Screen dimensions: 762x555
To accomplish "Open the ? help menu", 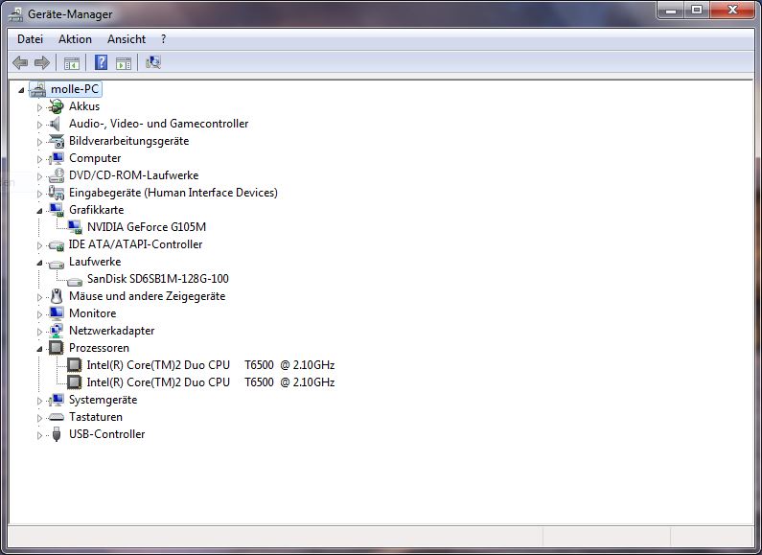I will [x=163, y=39].
